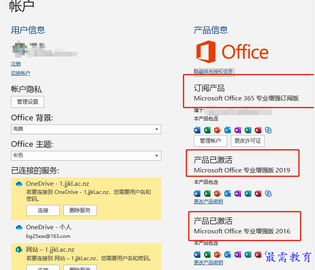Image resolution: width=315 pixels, height=270 pixels.
Task: Click the Access icon under Office 2019 product
Action: point(258,194)
